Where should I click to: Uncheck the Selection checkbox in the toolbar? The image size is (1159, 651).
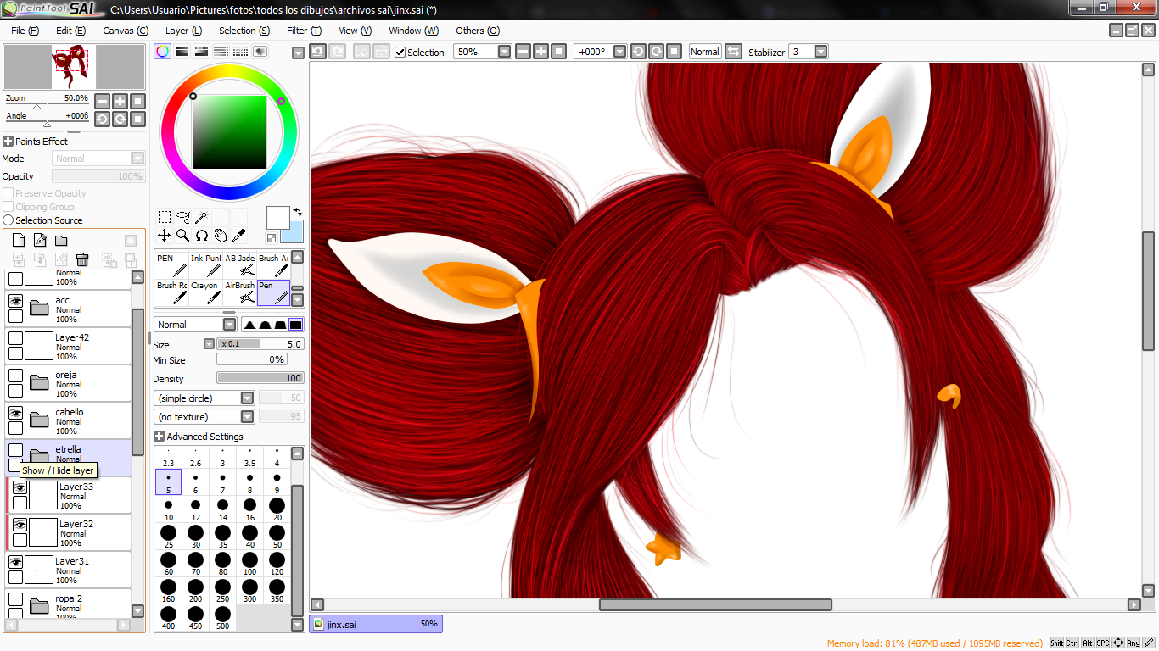pos(400,52)
